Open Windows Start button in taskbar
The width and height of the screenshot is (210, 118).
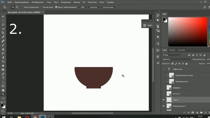click(x=4, y=117)
